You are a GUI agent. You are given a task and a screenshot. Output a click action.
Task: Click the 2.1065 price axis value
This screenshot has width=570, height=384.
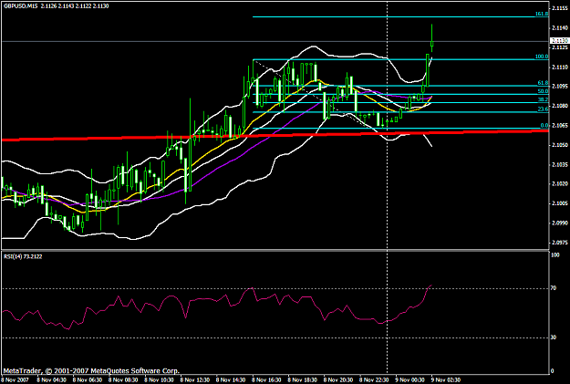pyautogui.click(x=560, y=126)
